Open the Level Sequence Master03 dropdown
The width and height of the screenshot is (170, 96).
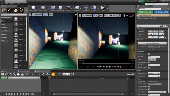[154, 47]
